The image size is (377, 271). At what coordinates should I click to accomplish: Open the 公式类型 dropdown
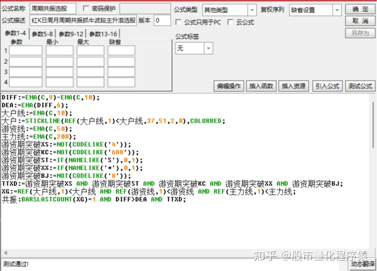252,10
